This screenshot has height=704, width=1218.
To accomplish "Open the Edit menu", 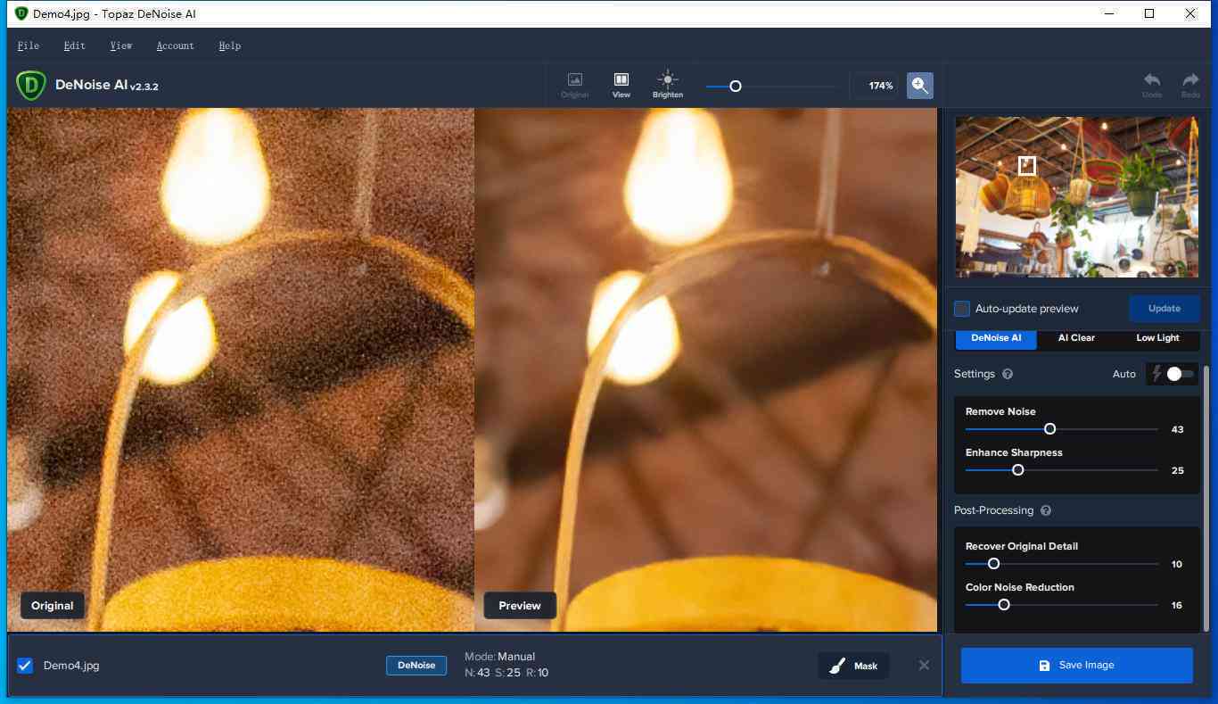I will coord(75,46).
